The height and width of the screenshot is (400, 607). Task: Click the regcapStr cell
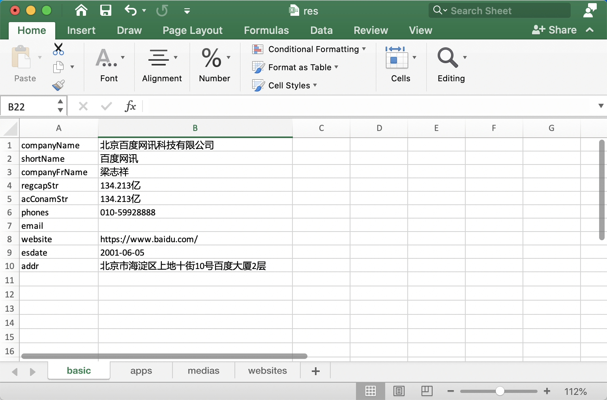(x=59, y=185)
